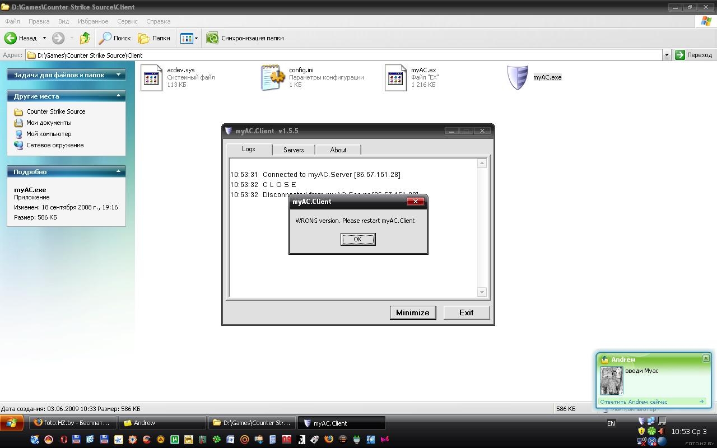Open Мои документы link in sidebar
The height and width of the screenshot is (448, 717).
49,123
